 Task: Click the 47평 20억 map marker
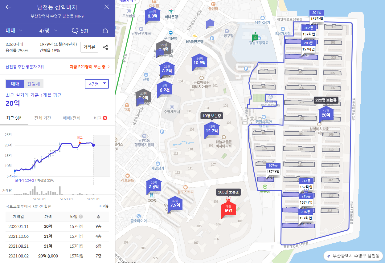point(326,115)
